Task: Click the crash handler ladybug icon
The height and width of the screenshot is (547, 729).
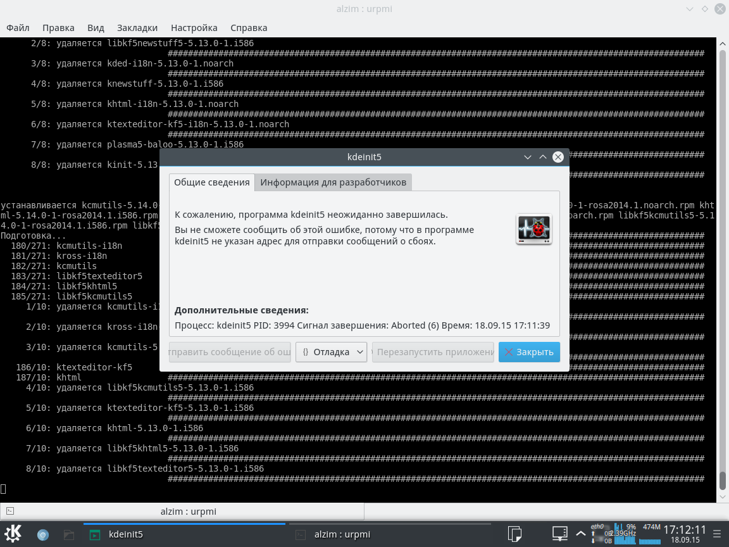Action: tap(533, 229)
